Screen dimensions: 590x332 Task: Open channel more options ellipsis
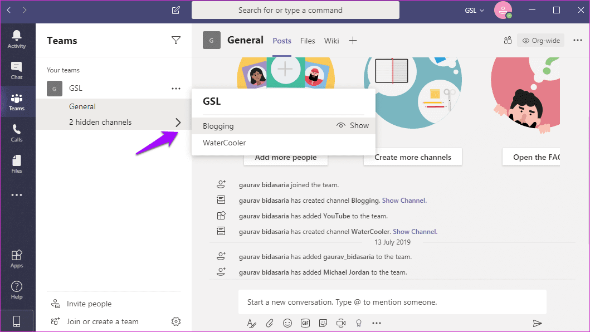coord(578,40)
